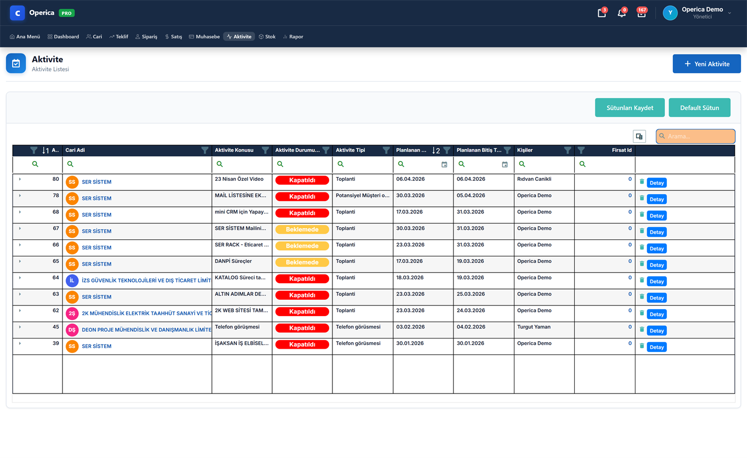
Task: Delete activity 78 with trash icon
Action: [642, 198]
